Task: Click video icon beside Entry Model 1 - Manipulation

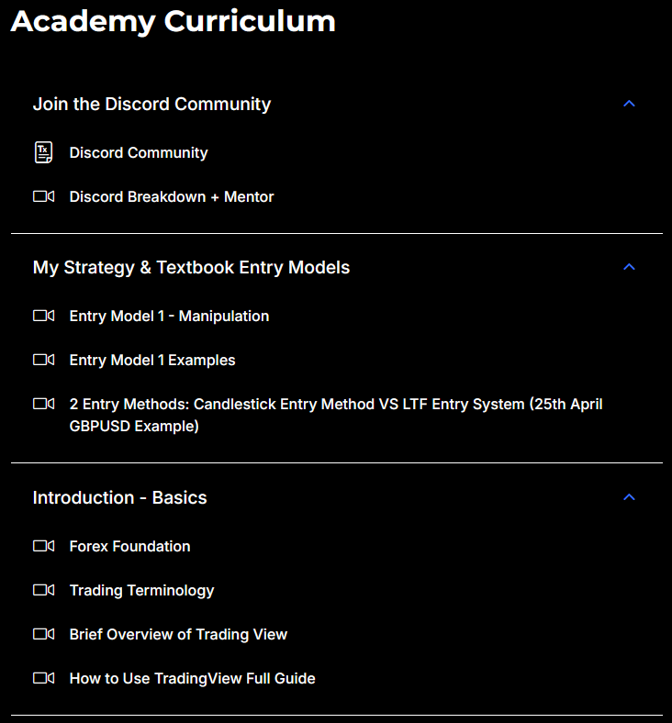Action: click(43, 316)
